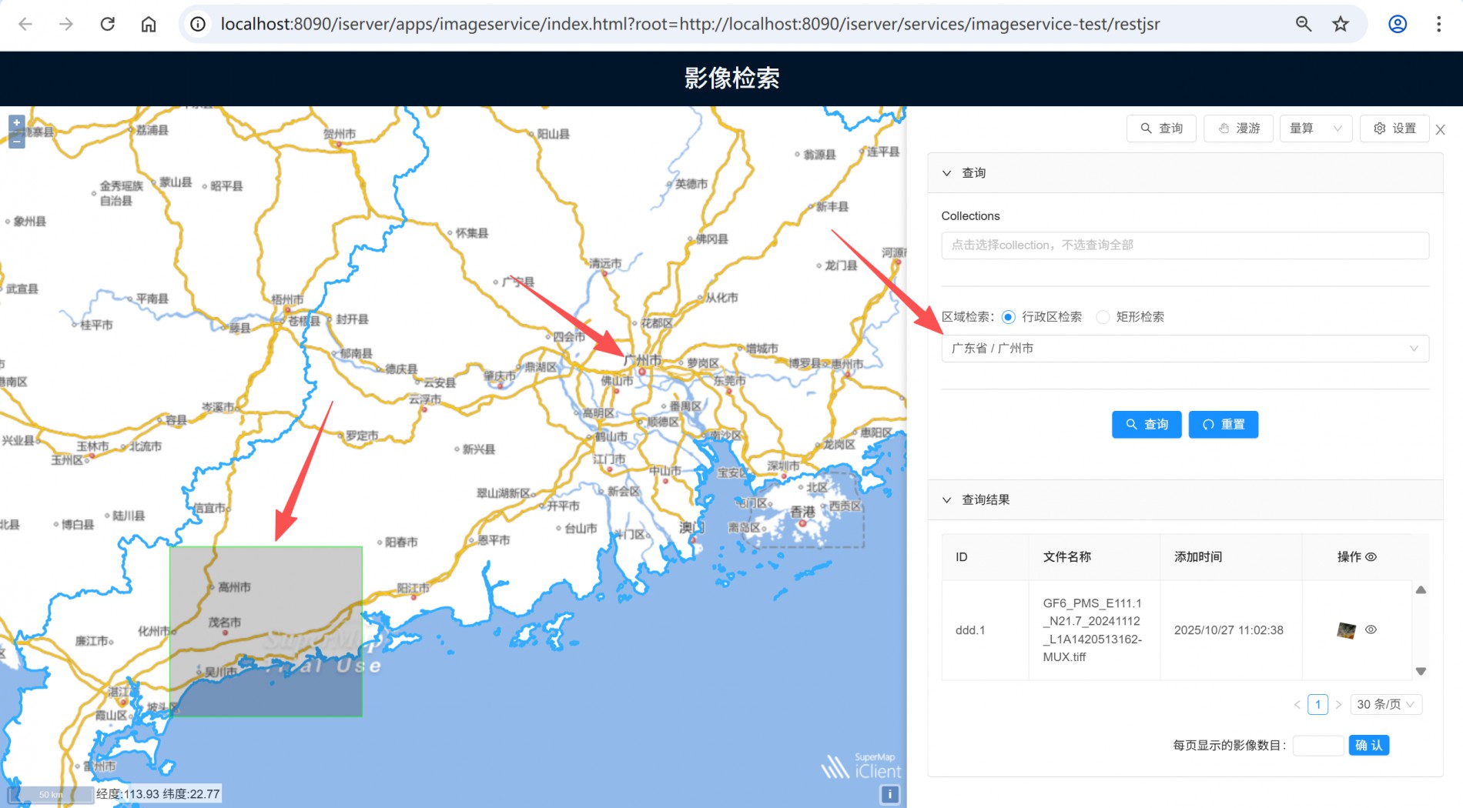Click the 重置 reset button
This screenshot has width=1463, height=808.
(x=1223, y=425)
